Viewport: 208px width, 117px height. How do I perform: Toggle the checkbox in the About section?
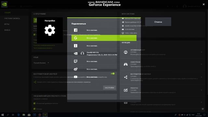tap(34, 34)
